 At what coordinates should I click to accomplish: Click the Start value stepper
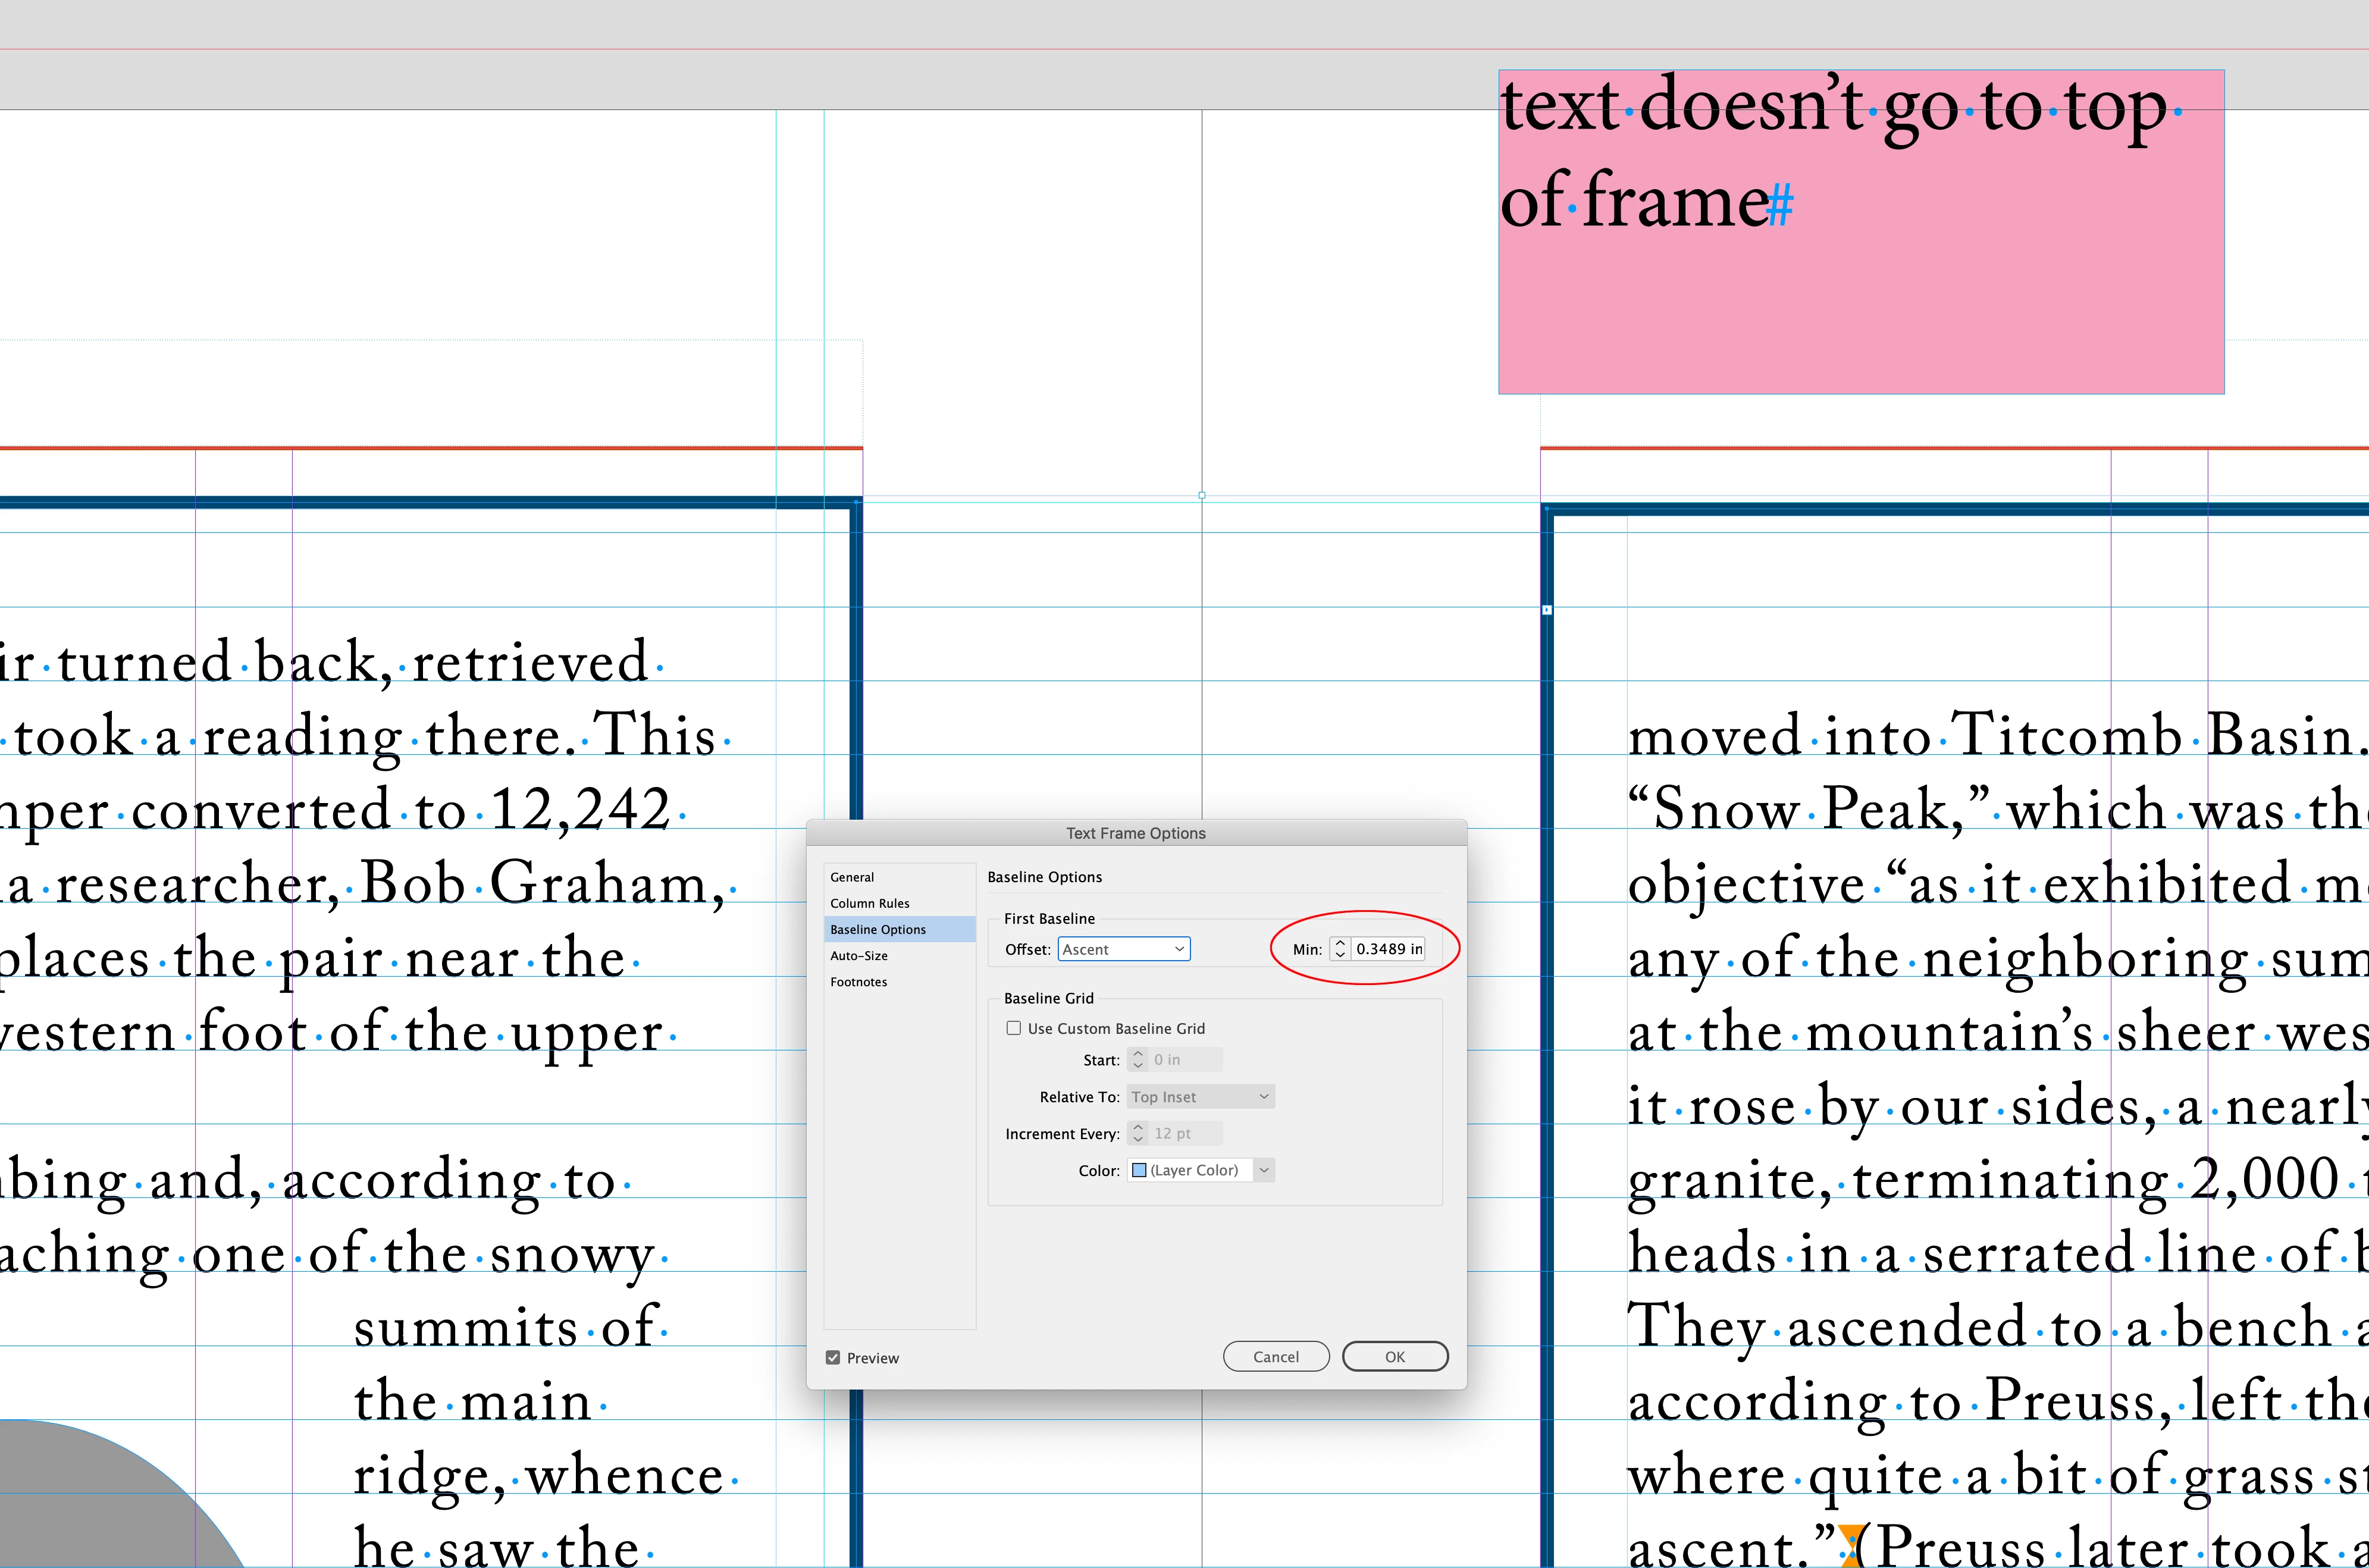1137,1060
